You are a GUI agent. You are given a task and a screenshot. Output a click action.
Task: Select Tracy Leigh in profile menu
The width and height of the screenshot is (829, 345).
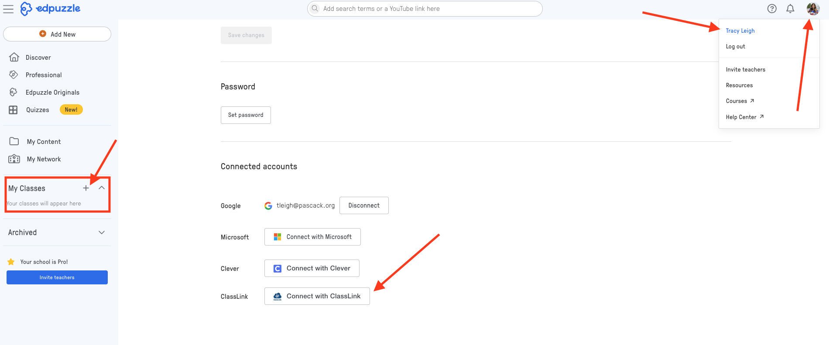point(740,31)
